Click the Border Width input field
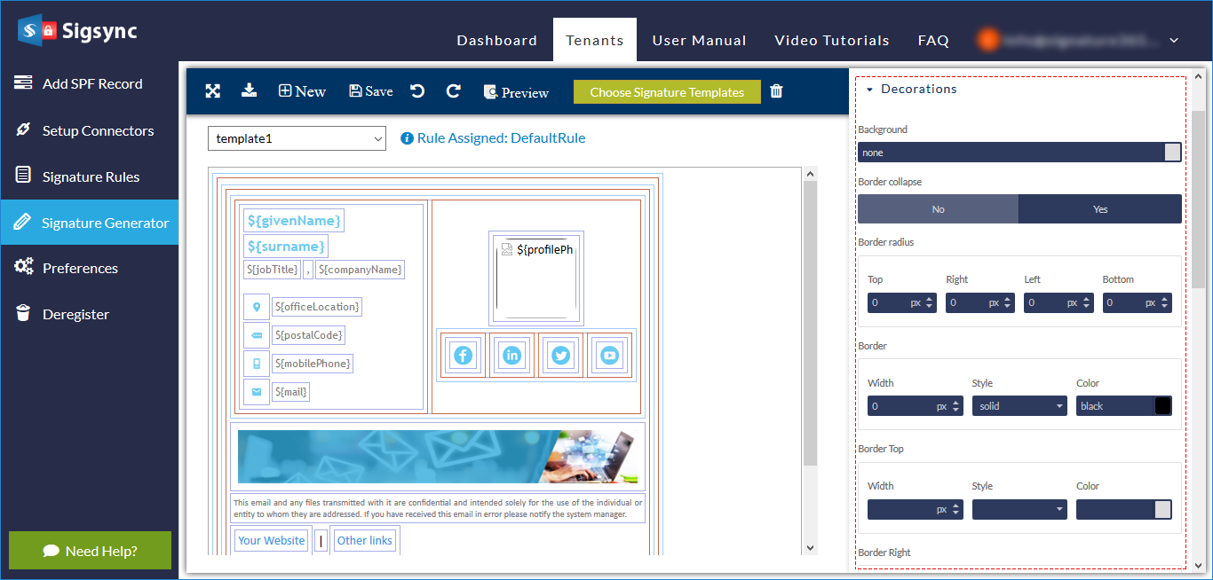Screen dimensions: 1213x580 pos(900,406)
